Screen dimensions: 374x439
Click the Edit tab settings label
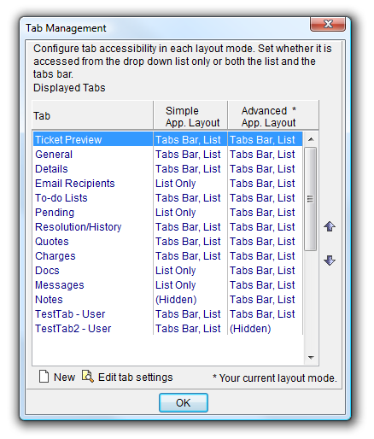pyautogui.click(x=135, y=378)
